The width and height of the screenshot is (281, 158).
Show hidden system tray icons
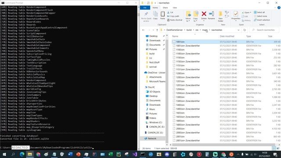[x=238, y=154]
